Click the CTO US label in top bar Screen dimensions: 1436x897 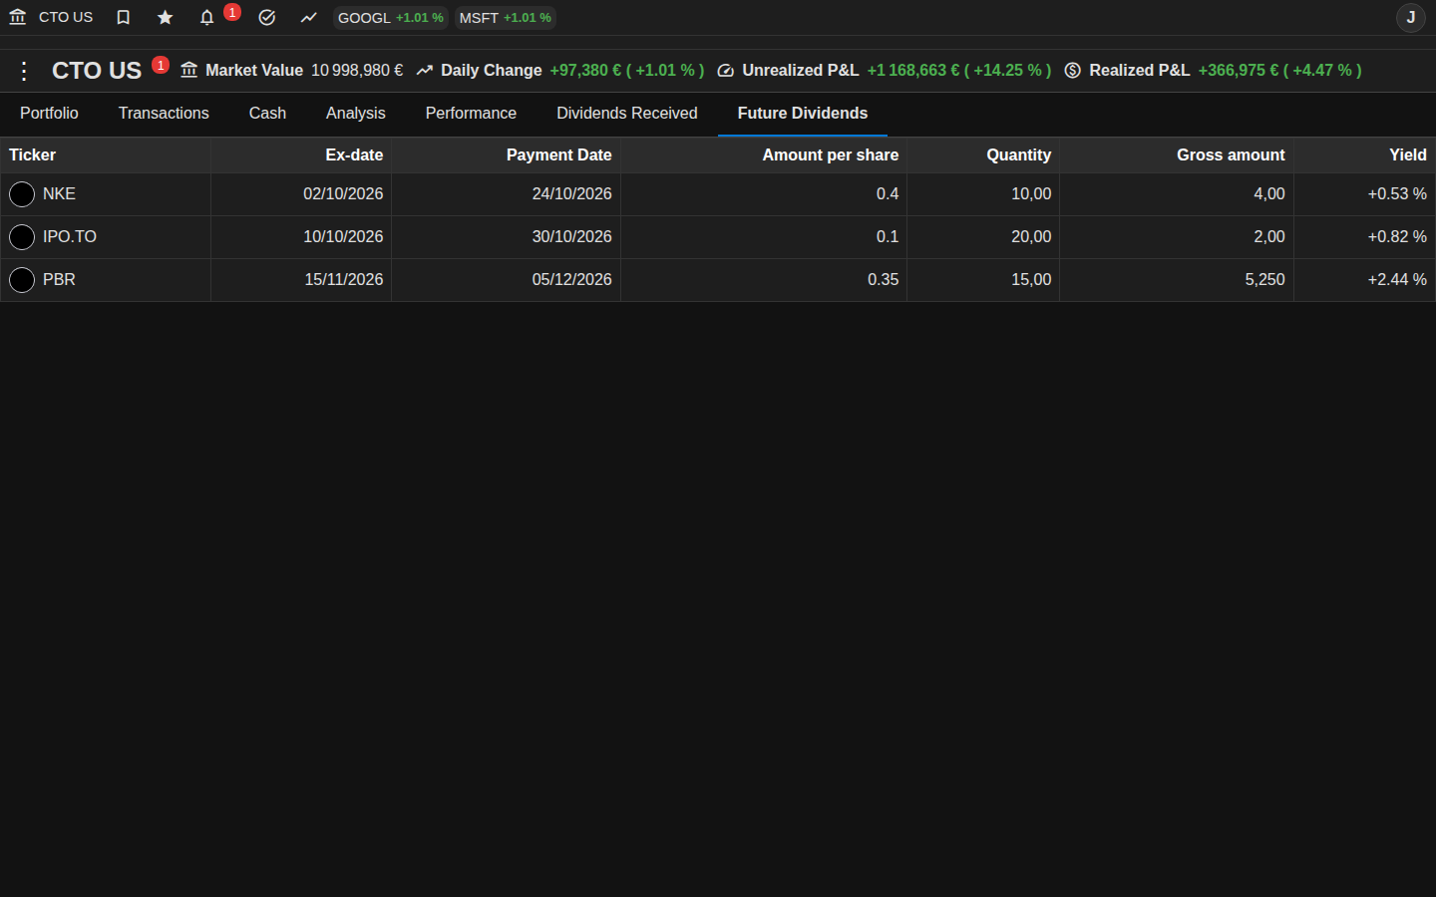click(66, 17)
